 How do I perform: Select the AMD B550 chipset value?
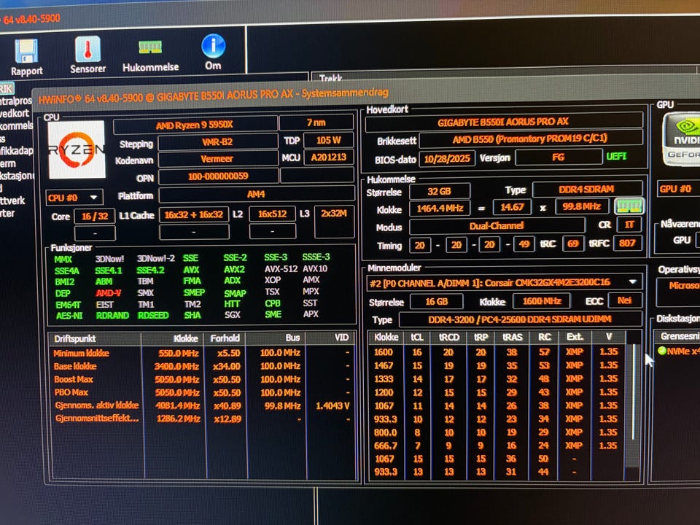(530, 139)
